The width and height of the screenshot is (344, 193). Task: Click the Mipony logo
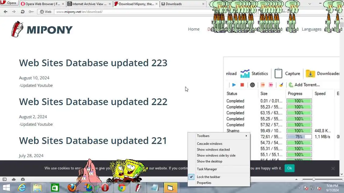[42, 29]
